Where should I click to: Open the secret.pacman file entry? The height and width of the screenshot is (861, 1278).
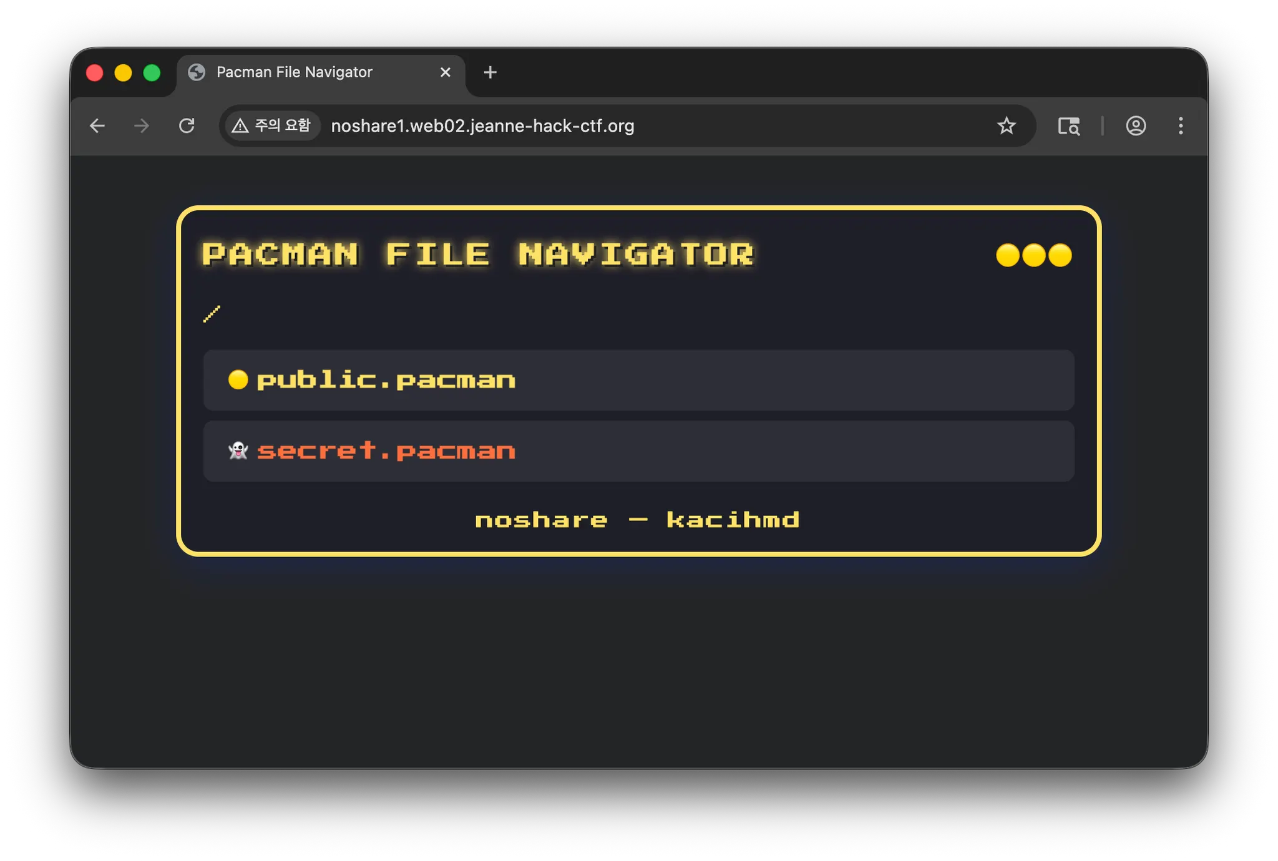[x=386, y=450]
